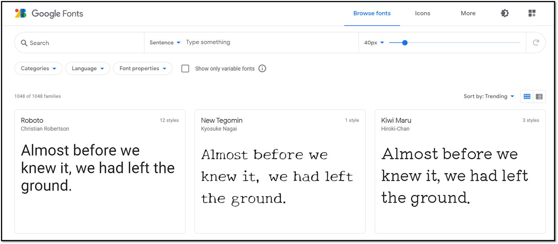Open the selected families grid icon
The height and width of the screenshot is (244, 558).
coord(532,13)
